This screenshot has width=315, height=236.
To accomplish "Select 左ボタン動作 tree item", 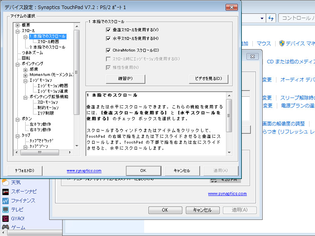I will [40, 124].
